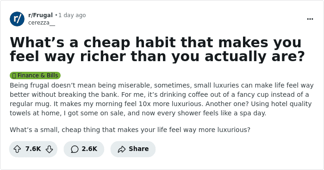Select the Finance & Bills flair tag
This screenshot has width=324, height=170.
(35, 76)
